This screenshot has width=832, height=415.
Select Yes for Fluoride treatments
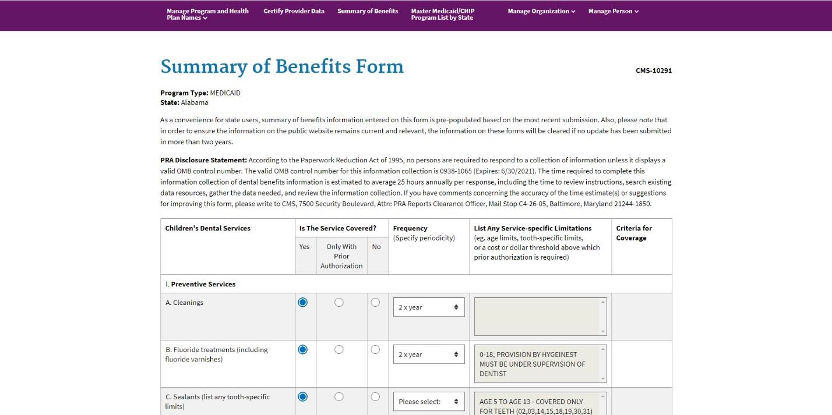coord(302,350)
